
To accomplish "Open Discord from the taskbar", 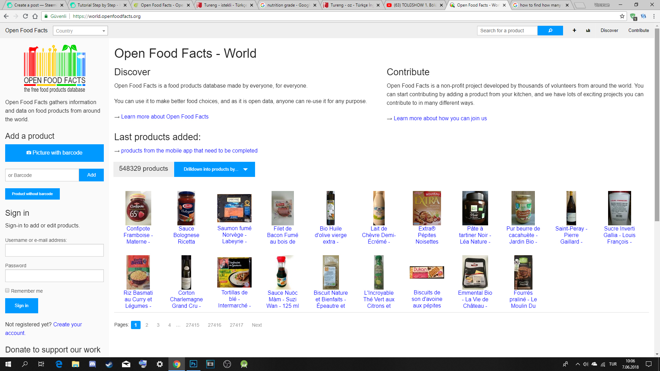I will tap(92, 364).
